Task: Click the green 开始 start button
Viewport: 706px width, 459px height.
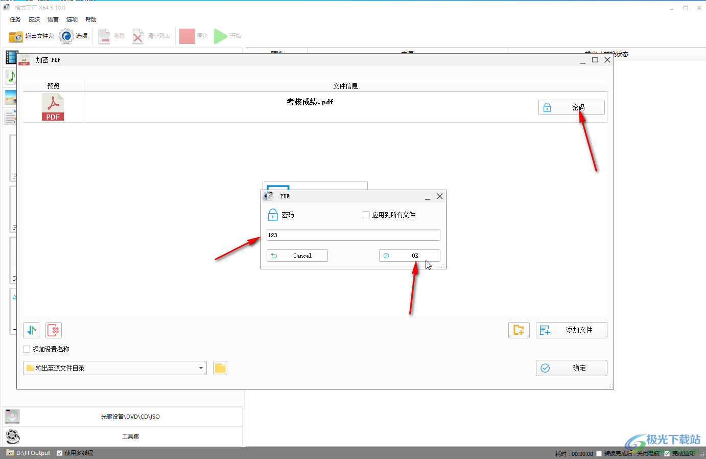Action: point(228,36)
